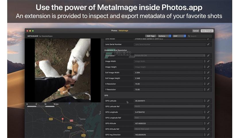Image resolution: width=240 pixels, height=138 pixels.
Task: Open the EXIF category dropdown
Action: (179, 36)
